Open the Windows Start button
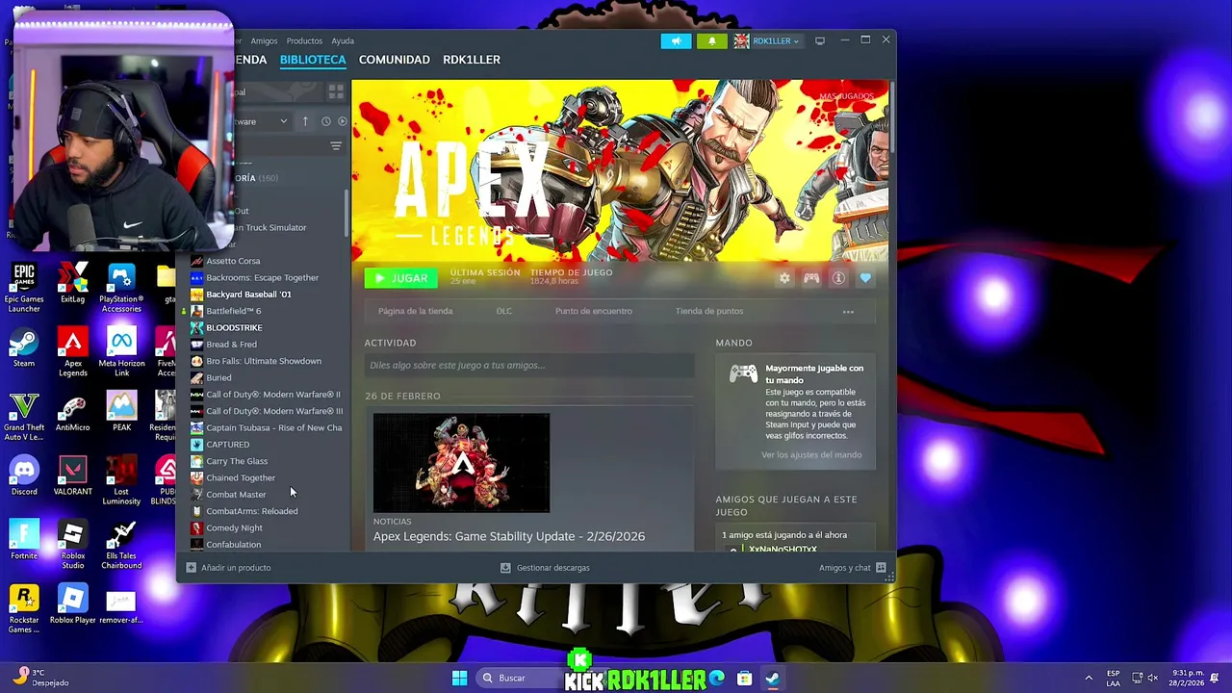 click(x=459, y=678)
